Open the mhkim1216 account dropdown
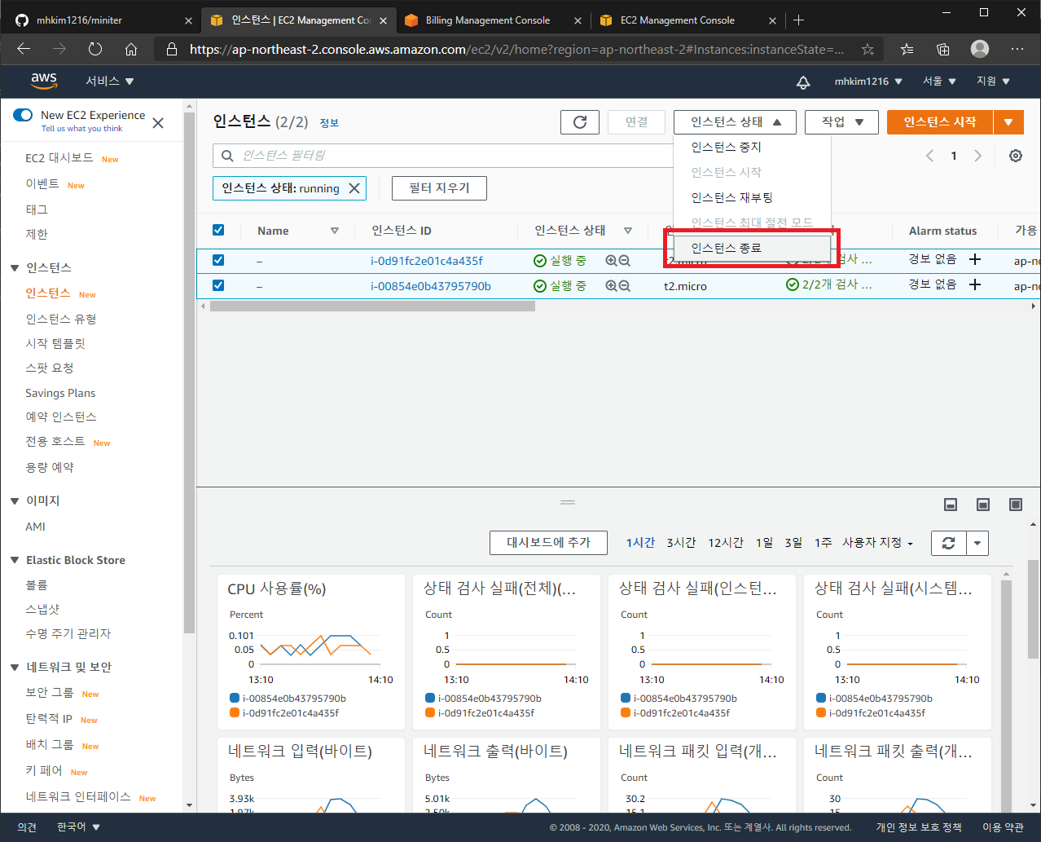Image resolution: width=1041 pixels, height=842 pixels. [x=868, y=82]
